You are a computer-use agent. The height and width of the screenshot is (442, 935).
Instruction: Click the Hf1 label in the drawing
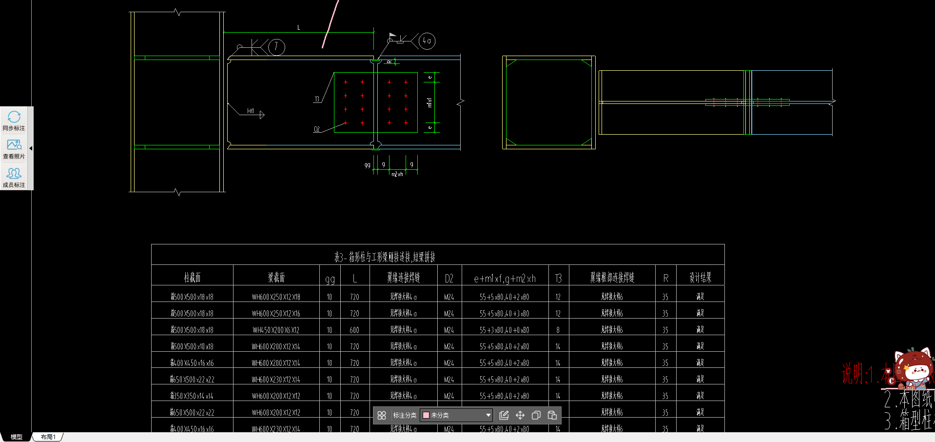[x=251, y=111]
